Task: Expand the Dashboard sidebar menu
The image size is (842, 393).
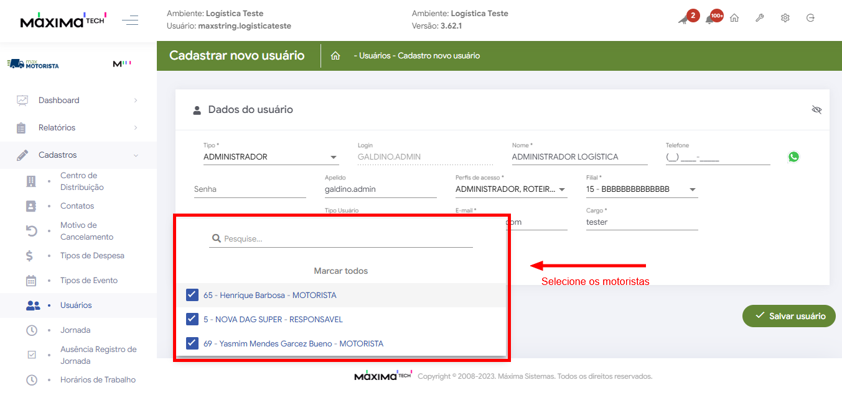Action: point(78,101)
